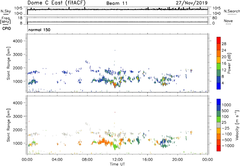Click the "3000" tick on the power panel axis
Image resolution: width=240 pixels, height=166 pixels.
18,55
